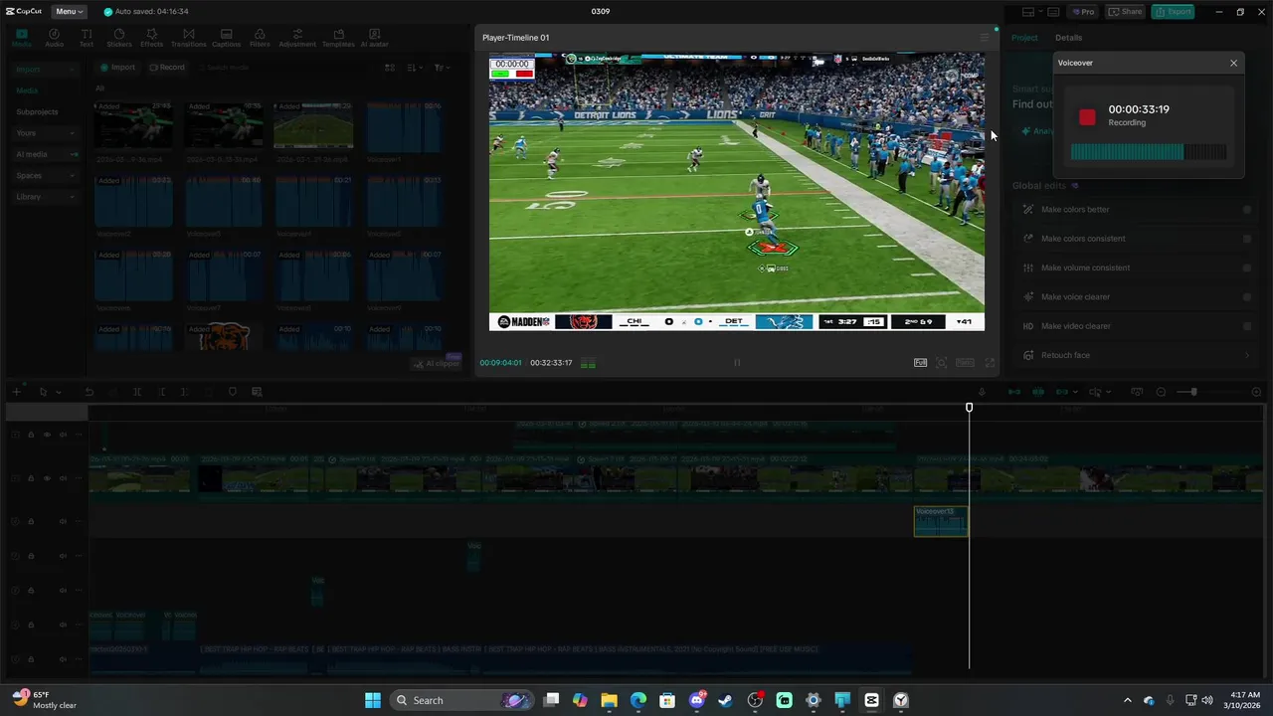
Task: Open the Adjustment panel
Action: [x=296, y=38]
